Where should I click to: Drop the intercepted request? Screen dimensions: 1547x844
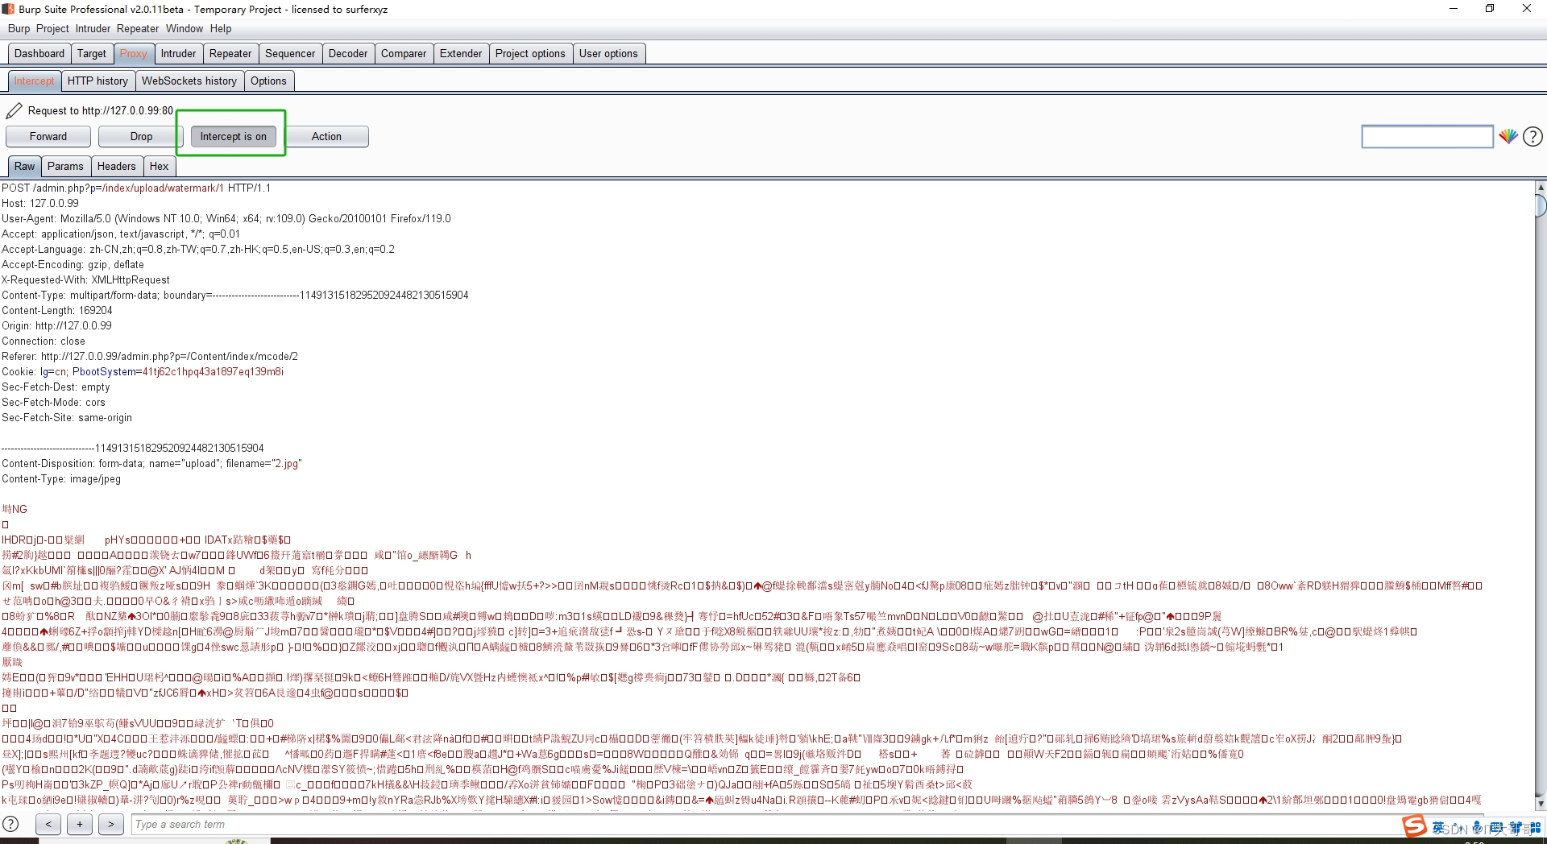[x=141, y=136]
